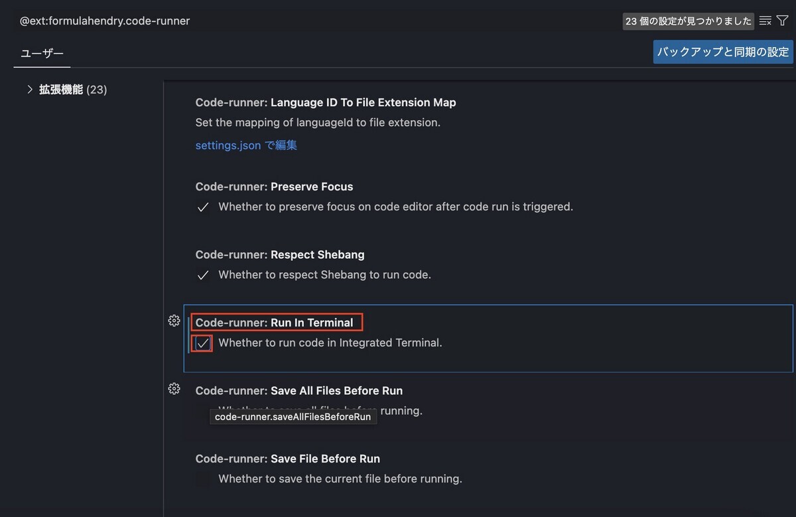This screenshot has height=517, width=796.
Task: Check the Save File Before Run checkbox
Action: coord(203,479)
